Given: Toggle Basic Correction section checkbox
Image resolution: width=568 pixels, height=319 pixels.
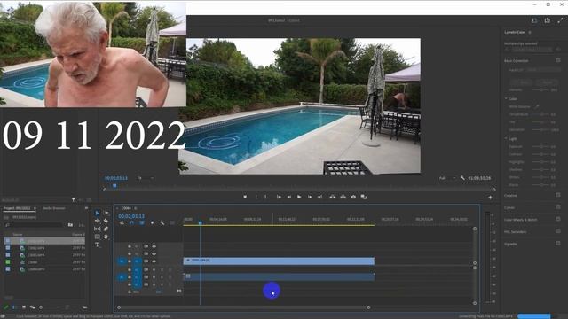Looking at the screenshot, I should click(558, 60).
